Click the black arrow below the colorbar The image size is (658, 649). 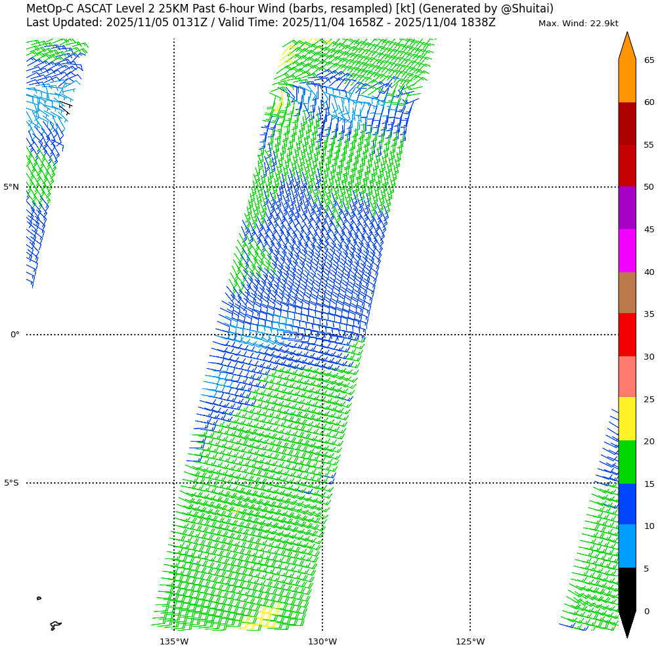(x=626, y=622)
